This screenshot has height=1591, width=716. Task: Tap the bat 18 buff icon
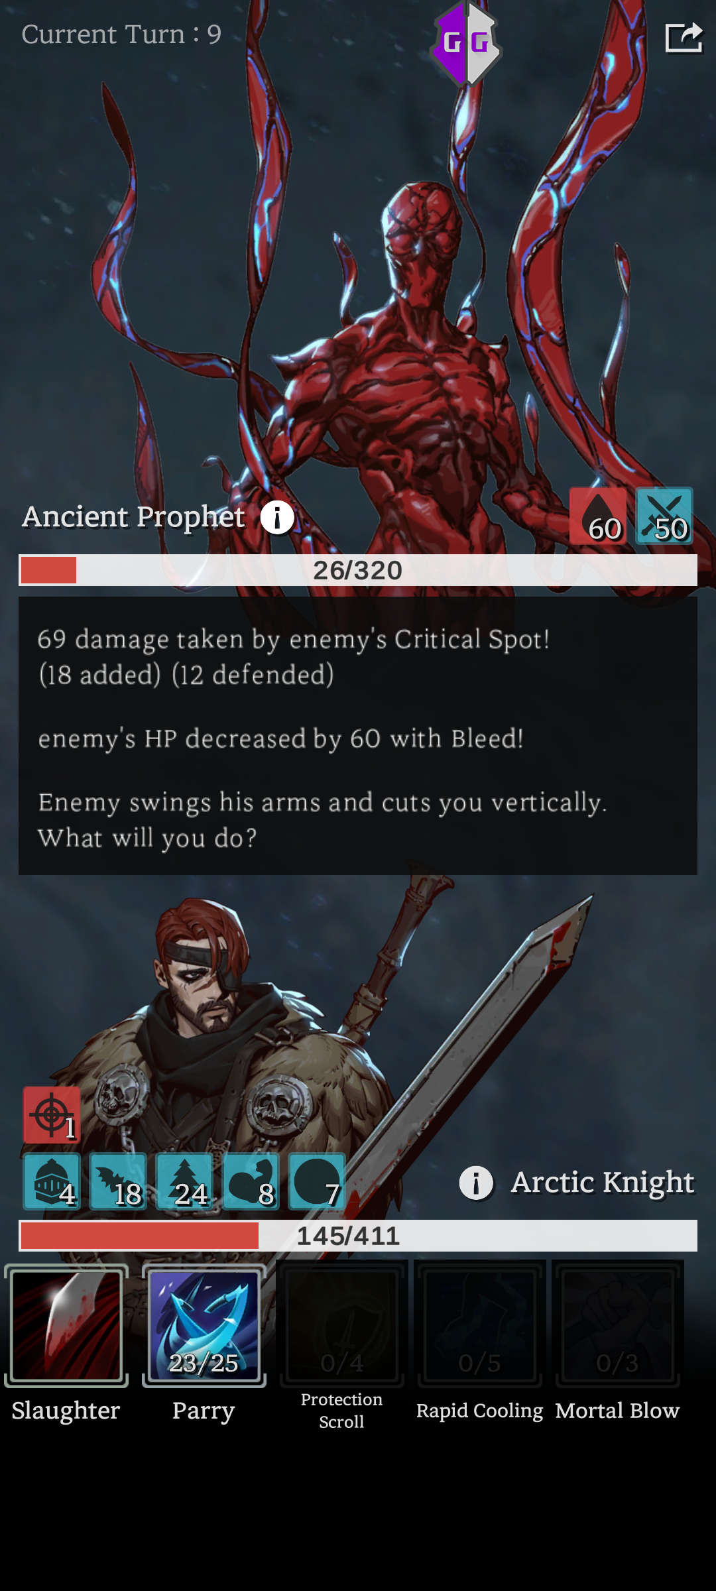pos(118,1181)
